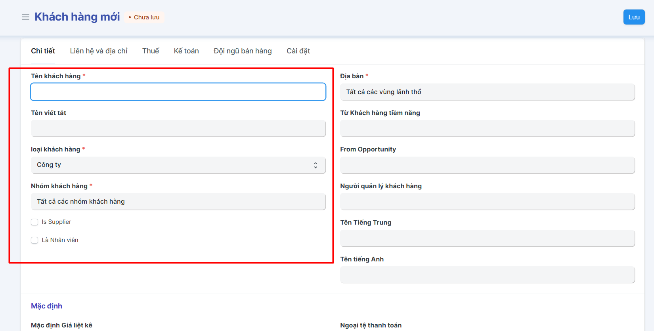The width and height of the screenshot is (654, 331).
Task: Open the hamburger sidebar menu
Action: [25, 17]
